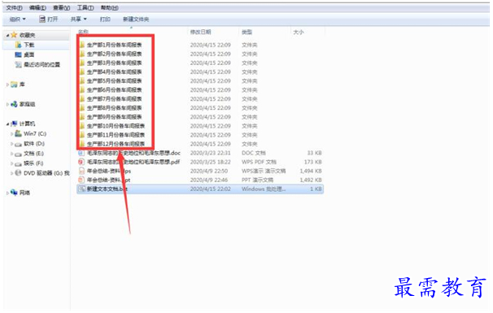This screenshot has width=493, height=313.
Task: Select the 生产部4月份各车间报表 name
Action: point(114,72)
